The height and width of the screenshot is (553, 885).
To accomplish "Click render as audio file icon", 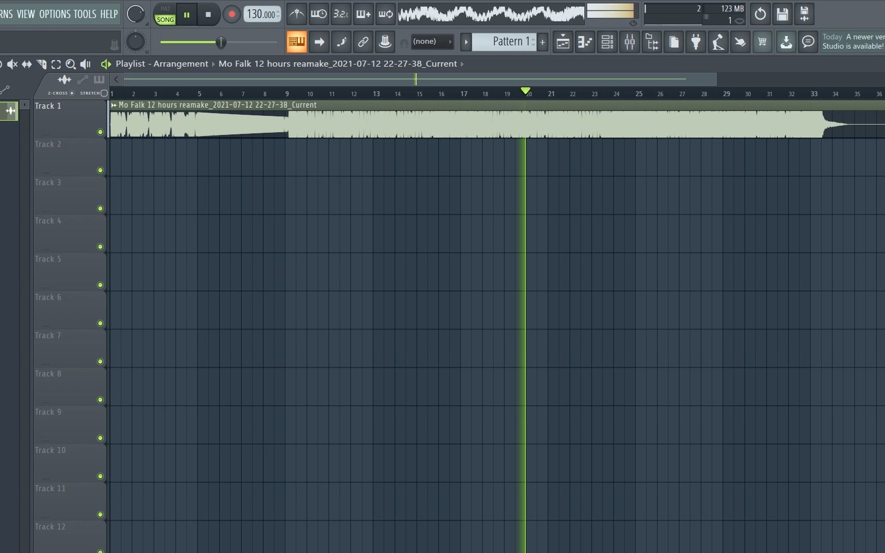I will pyautogui.click(x=804, y=14).
